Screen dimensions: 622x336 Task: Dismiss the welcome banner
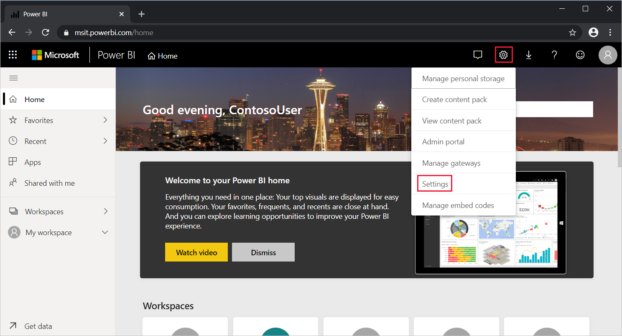[x=263, y=252]
